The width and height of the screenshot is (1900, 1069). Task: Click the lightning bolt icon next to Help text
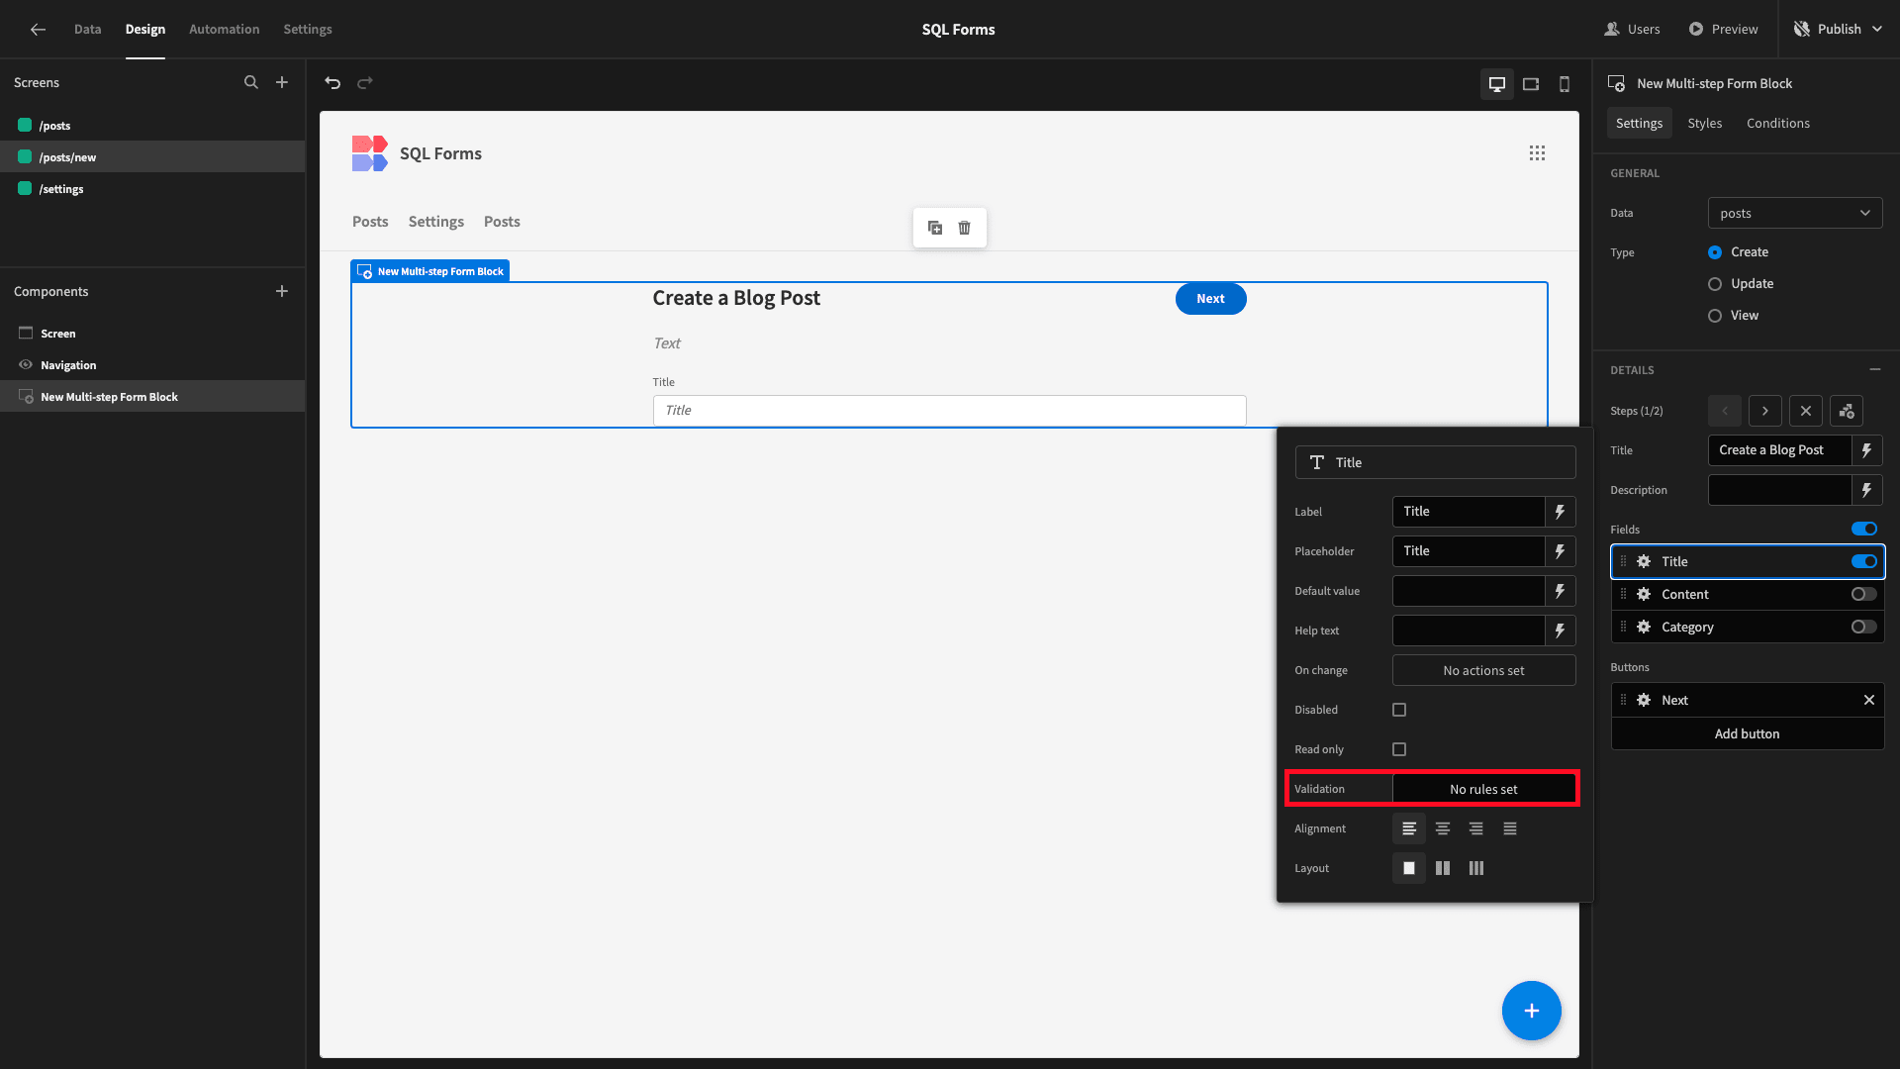coord(1561,631)
